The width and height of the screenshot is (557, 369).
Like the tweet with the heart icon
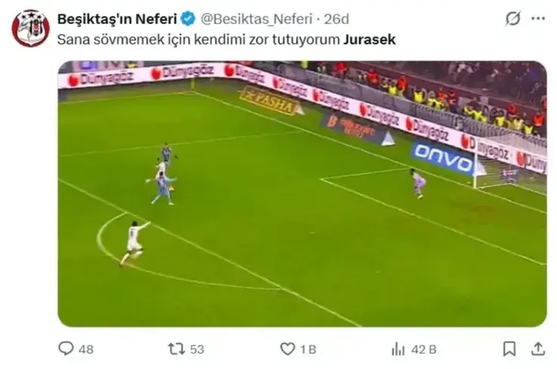(288, 349)
